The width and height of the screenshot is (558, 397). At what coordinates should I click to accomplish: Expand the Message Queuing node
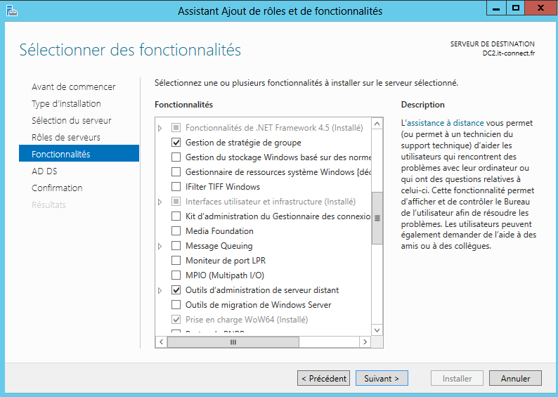click(160, 246)
